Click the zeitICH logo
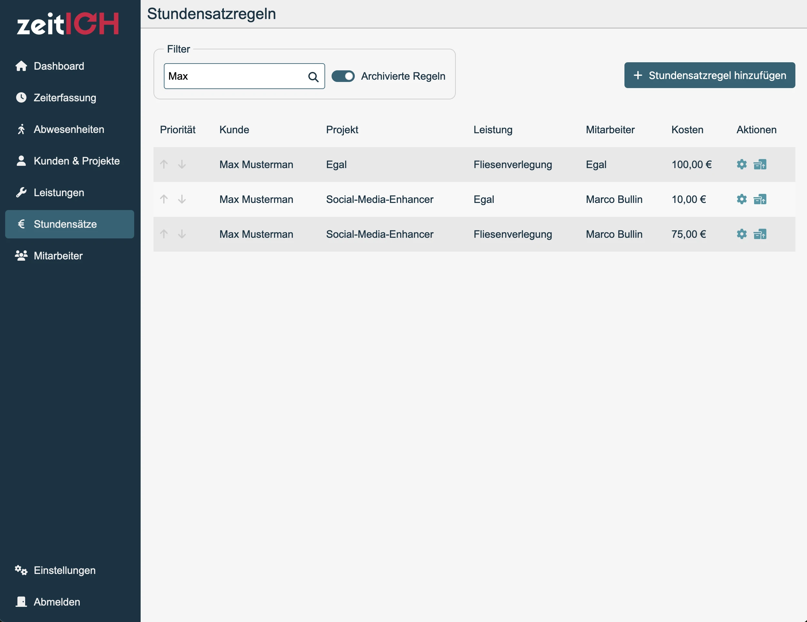 (68, 24)
